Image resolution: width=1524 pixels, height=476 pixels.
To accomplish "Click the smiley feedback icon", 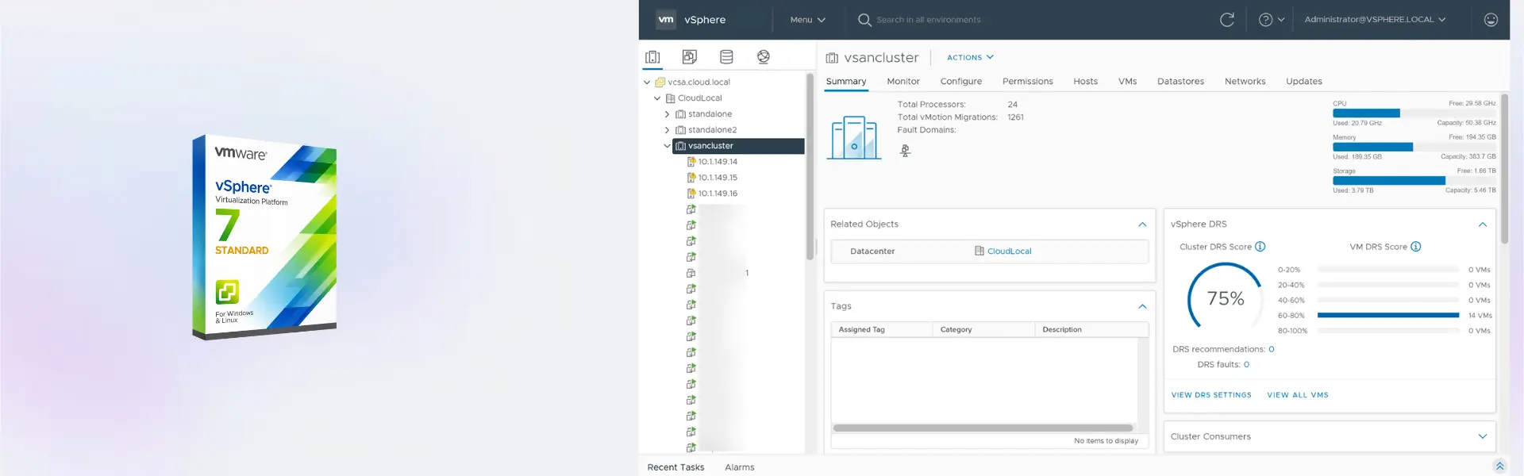I will point(1491,20).
